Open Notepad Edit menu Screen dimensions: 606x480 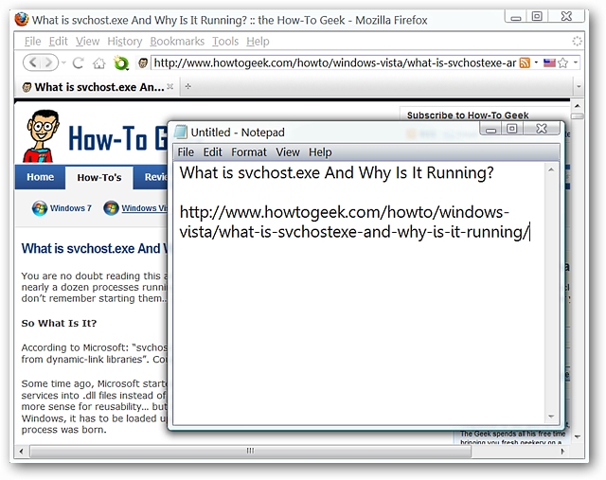coord(212,152)
